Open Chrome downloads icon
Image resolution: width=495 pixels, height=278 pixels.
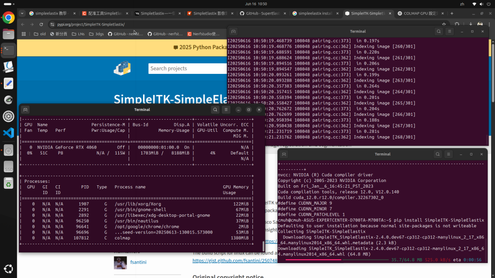click(470, 24)
